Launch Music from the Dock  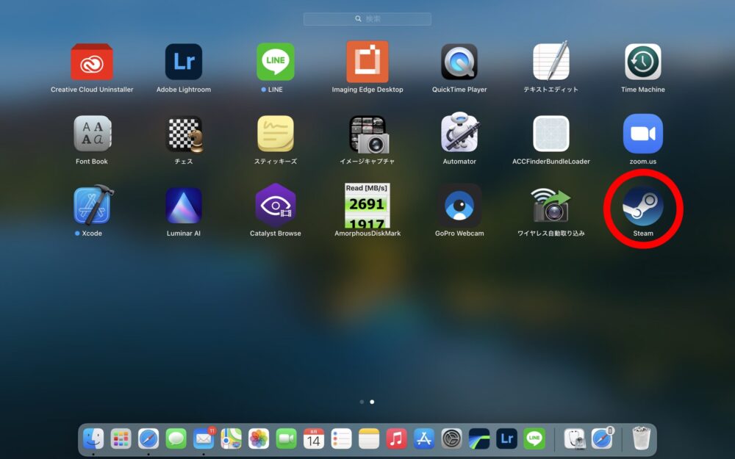(x=397, y=439)
